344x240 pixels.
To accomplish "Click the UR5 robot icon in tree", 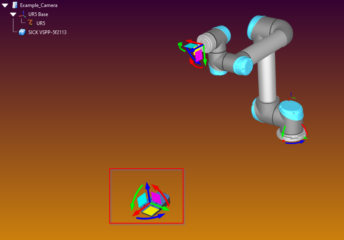I will pos(30,23).
